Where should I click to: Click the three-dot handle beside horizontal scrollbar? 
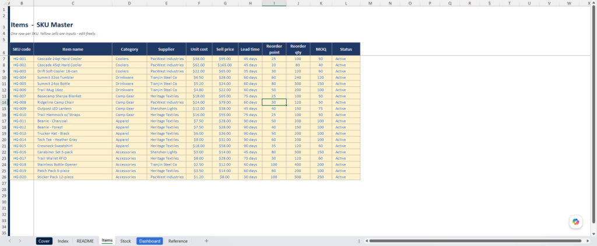359,241
